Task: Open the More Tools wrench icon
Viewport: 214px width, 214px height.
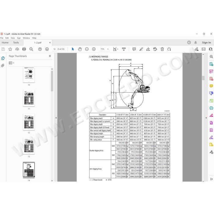Action: tap(211, 152)
